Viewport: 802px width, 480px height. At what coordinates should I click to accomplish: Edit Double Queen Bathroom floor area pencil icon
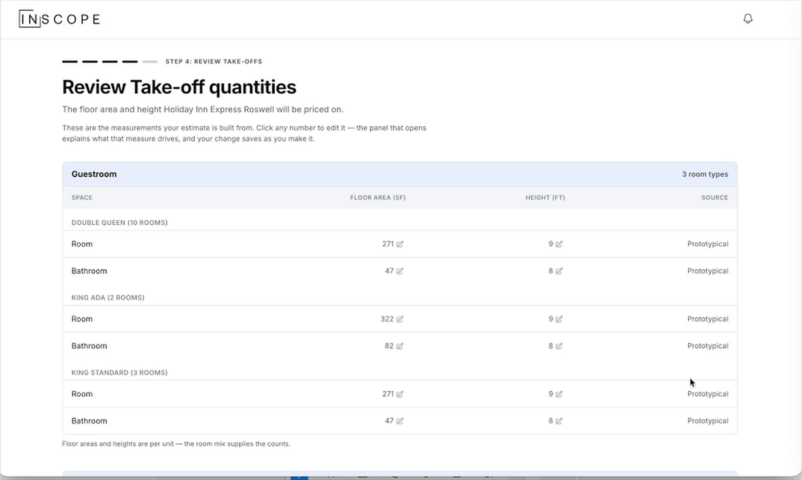(400, 271)
